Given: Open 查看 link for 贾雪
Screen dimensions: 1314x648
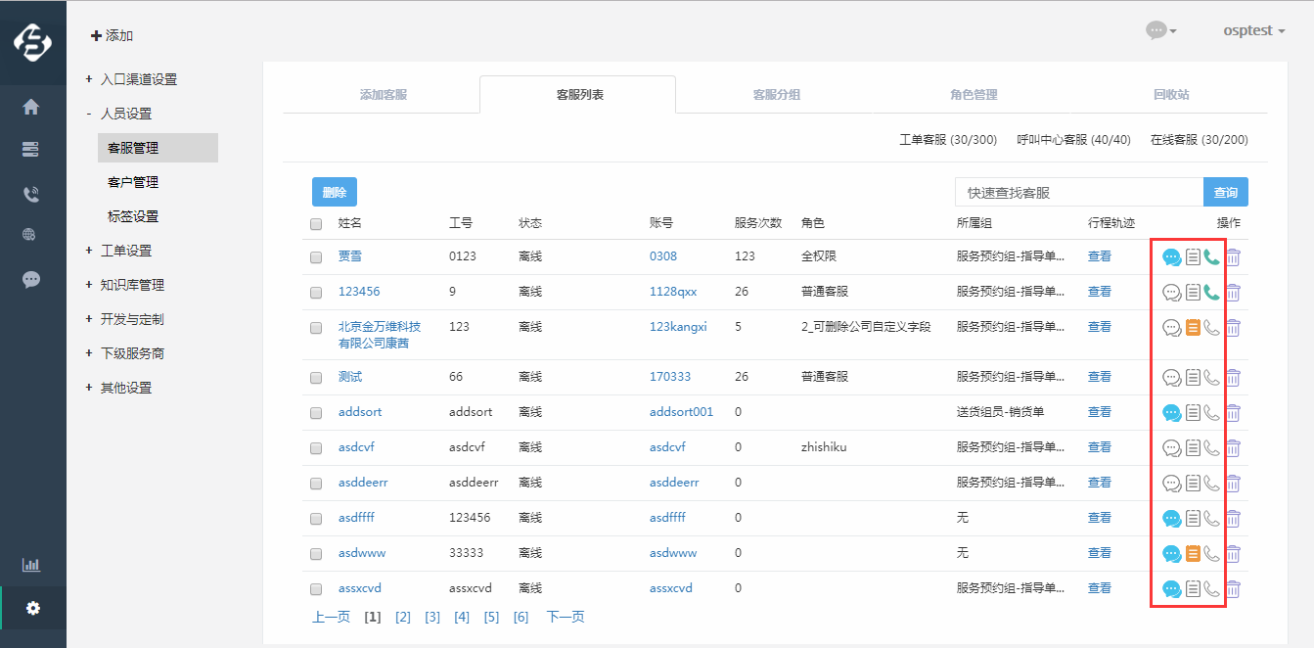Looking at the screenshot, I should click(x=1100, y=256).
